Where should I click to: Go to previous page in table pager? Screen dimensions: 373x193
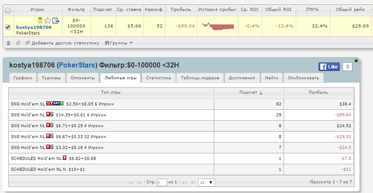139,182
